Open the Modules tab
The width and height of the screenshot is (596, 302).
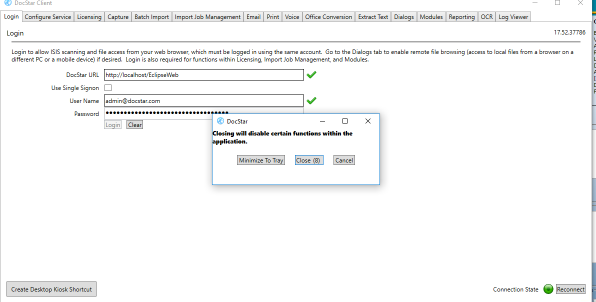431,17
